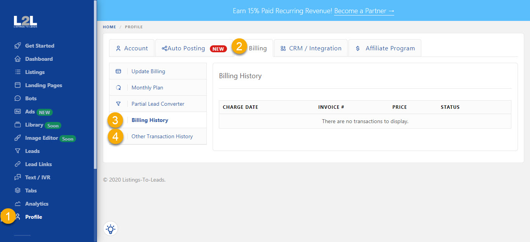The width and height of the screenshot is (530, 242).
Task: Click the Update Billing credit-card icon
Action: [x=118, y=71]
